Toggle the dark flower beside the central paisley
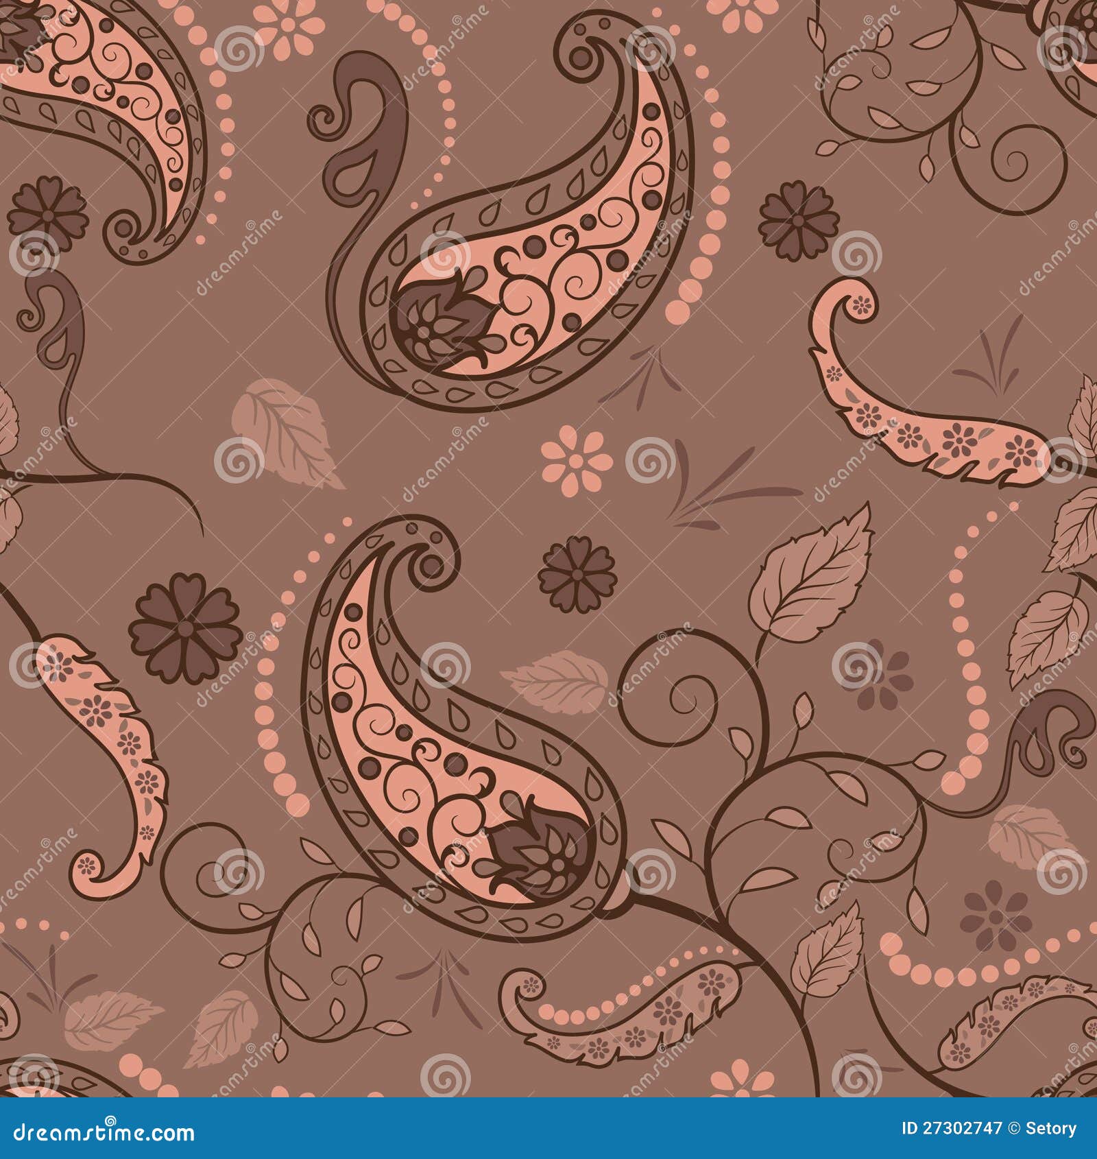 tap(576, 576)
